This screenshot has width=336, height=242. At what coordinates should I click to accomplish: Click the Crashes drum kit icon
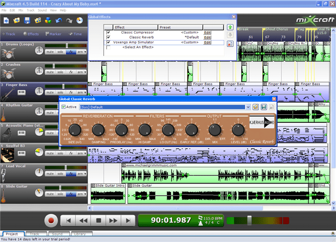(8, 74)
